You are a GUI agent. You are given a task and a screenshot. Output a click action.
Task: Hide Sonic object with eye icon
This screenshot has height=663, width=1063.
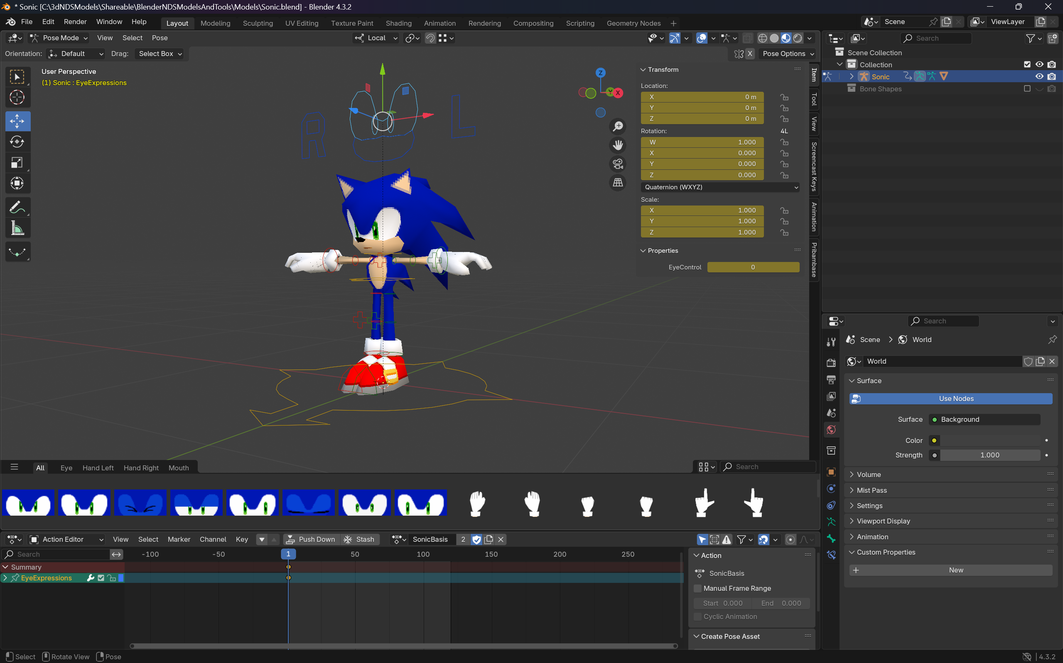[1039, 77]
